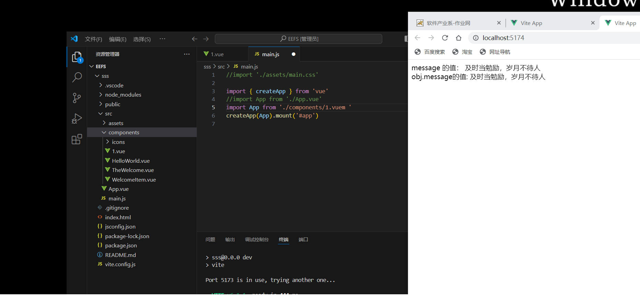The image size is (640, 296).
Task: Go back in VS Code navigation history
Action: pos(195,39)
